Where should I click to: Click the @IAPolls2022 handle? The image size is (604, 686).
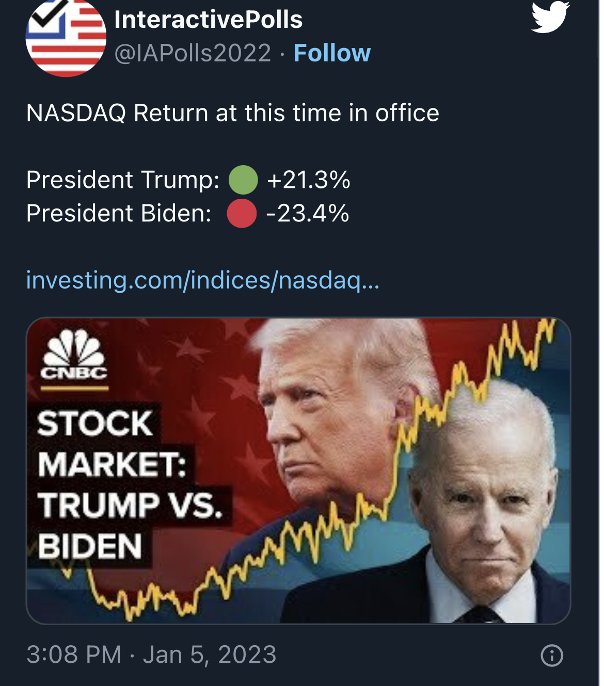[193, 53]
